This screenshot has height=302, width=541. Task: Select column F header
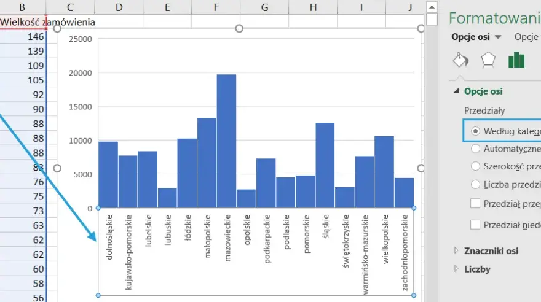point(216,7)
